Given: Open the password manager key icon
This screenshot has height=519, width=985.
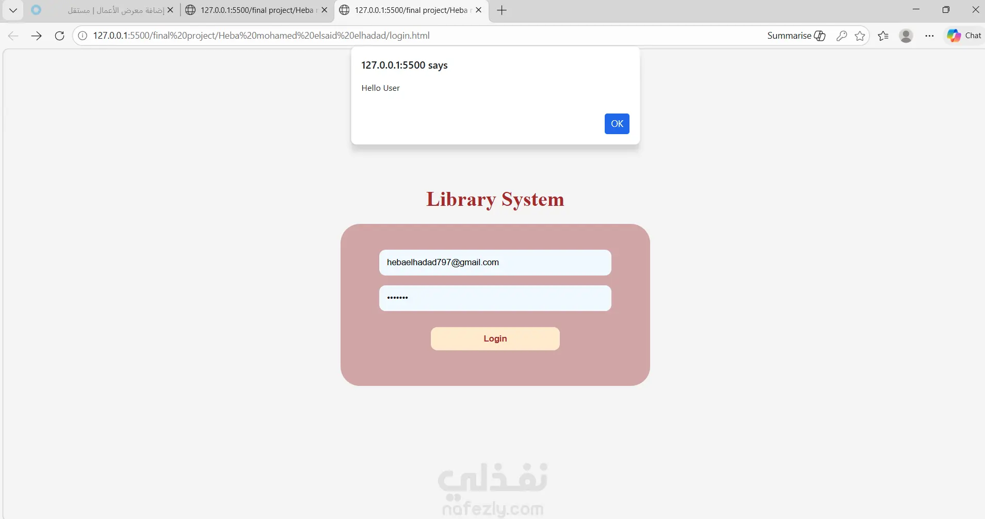Looking at the screenshot, I should pos(842,36).
